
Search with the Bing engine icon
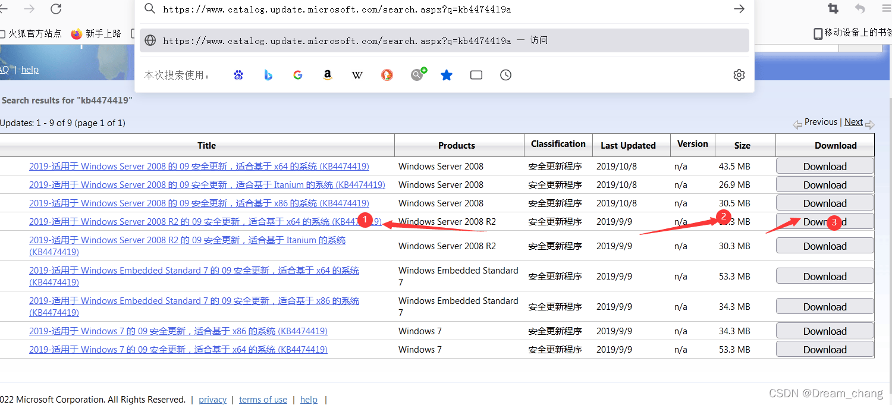268,75
